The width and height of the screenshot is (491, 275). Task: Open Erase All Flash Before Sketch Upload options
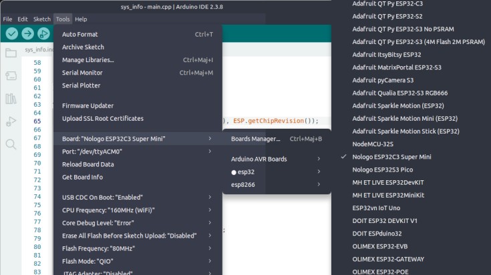point(138,236)
